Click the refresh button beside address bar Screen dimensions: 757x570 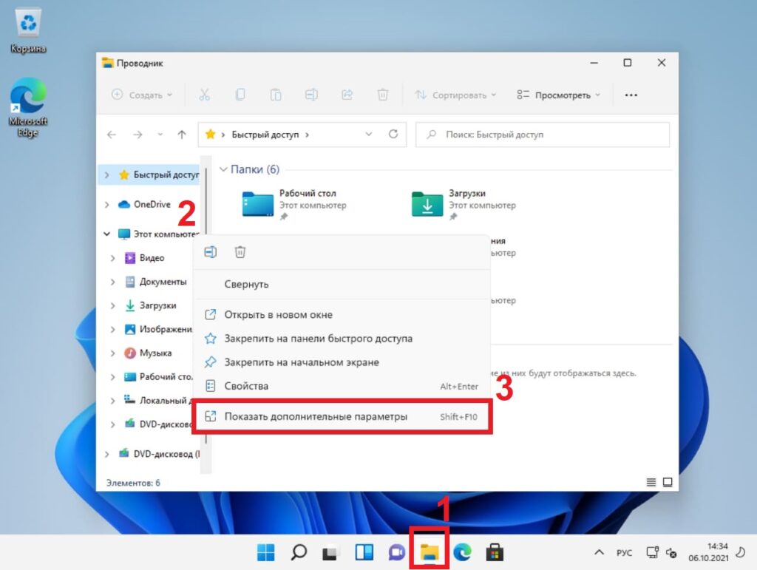click(x=393, y=135)
